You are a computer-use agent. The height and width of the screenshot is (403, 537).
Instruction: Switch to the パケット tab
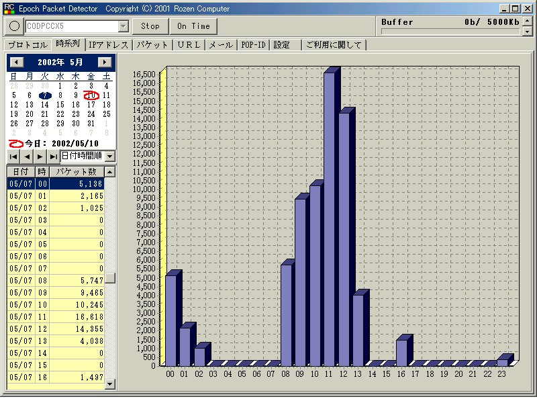152,45
